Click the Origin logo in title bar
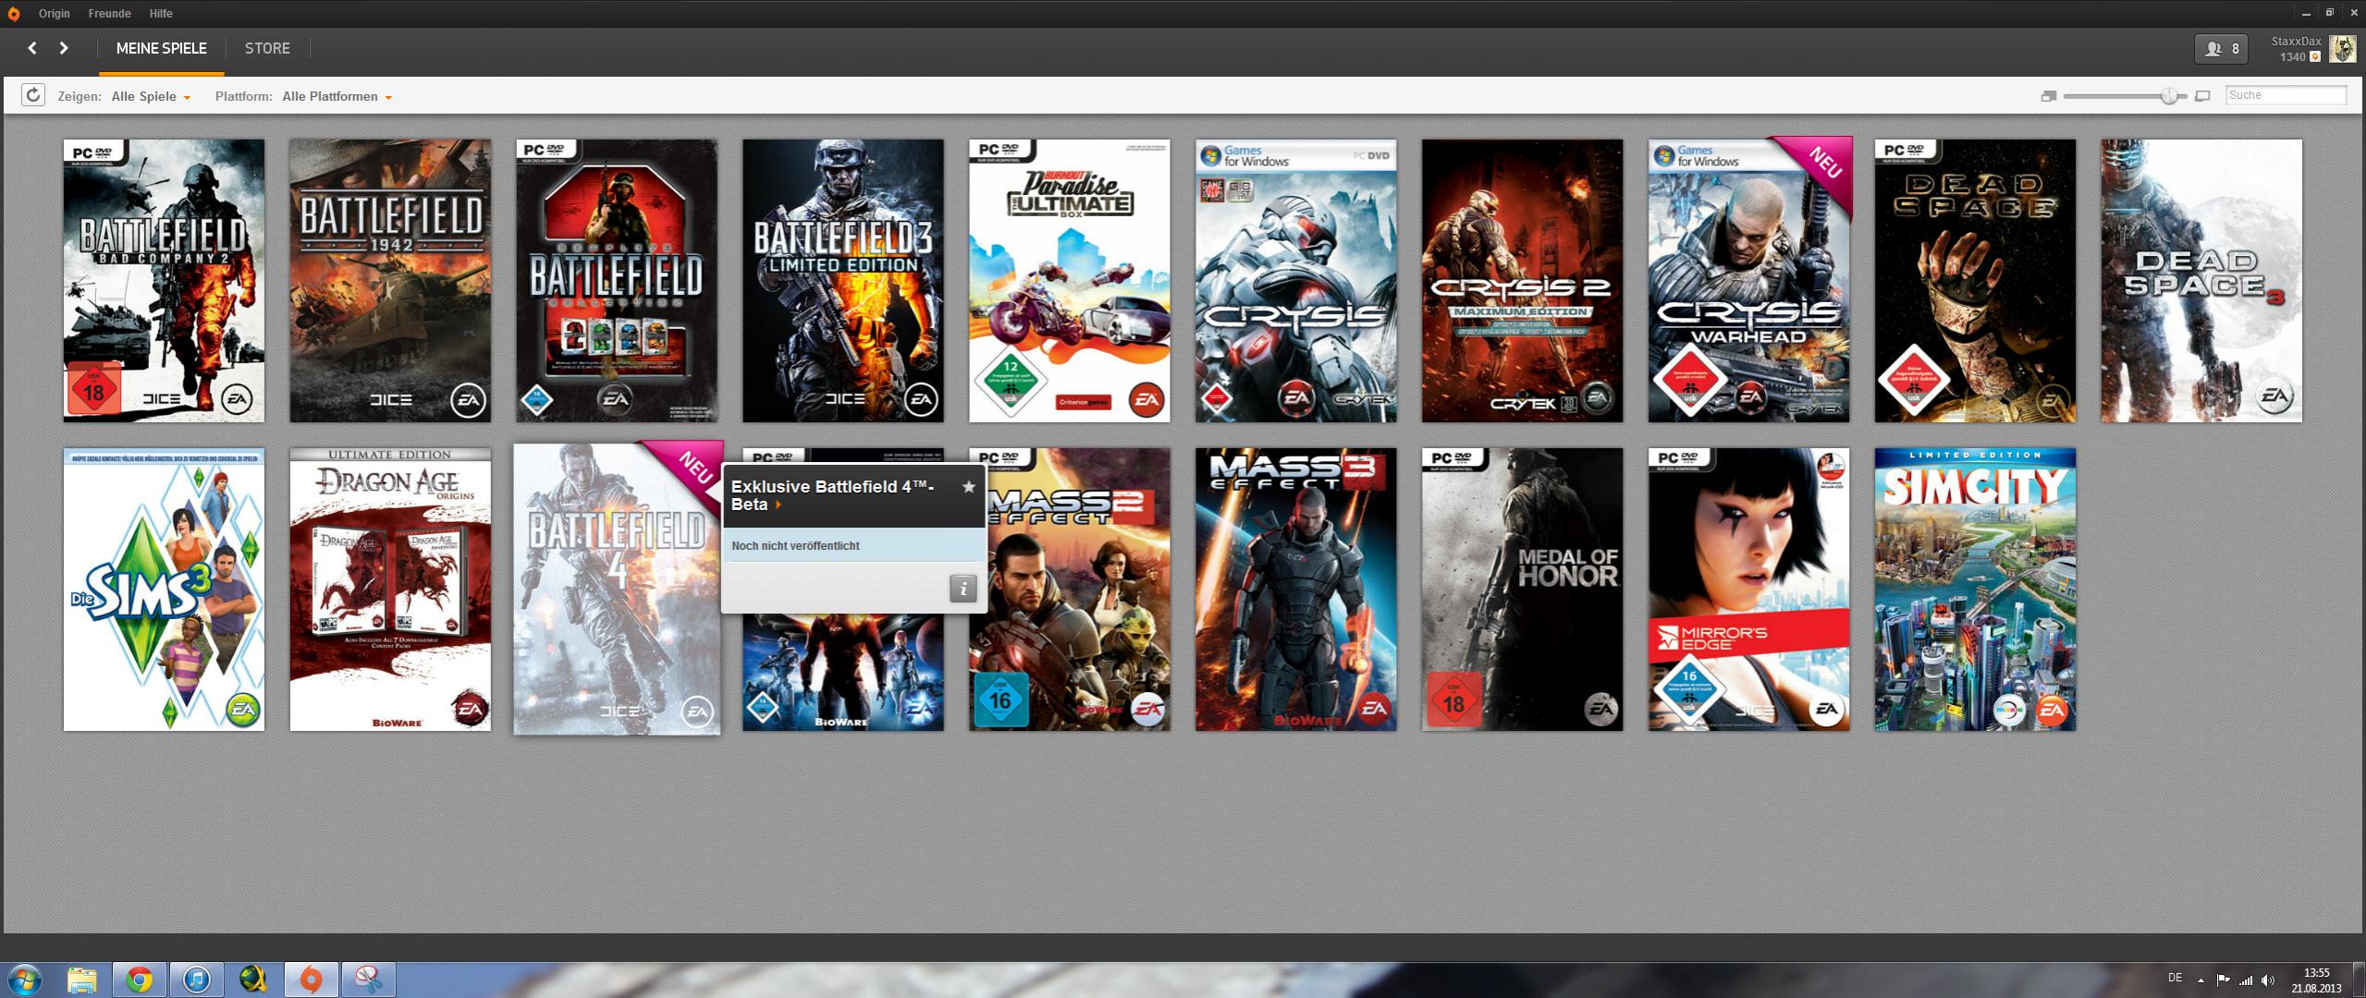This screenshot has height=998, width=2366. tap(13, 14)
